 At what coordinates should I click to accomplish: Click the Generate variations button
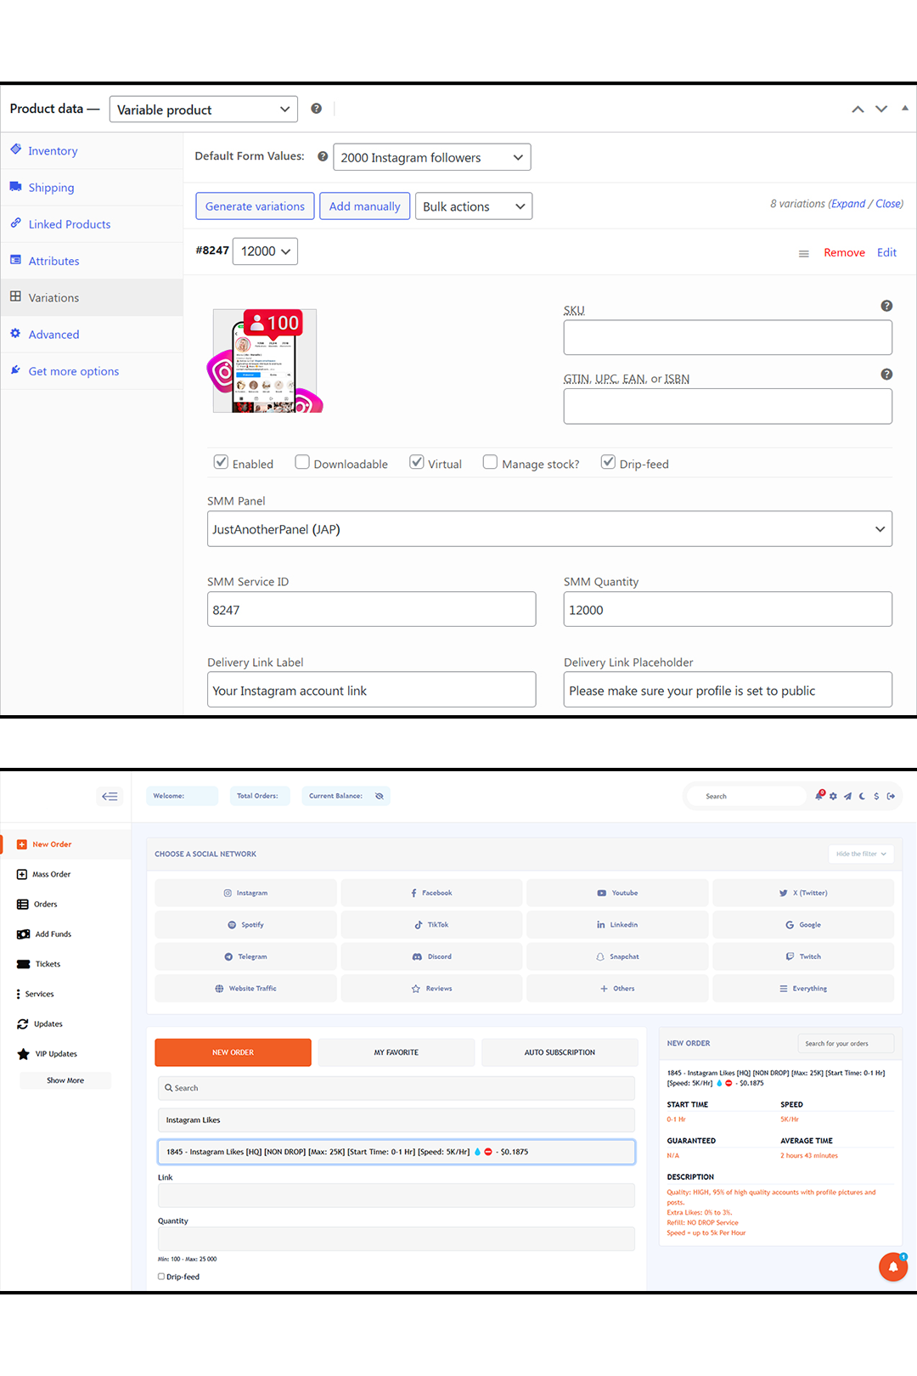tap(255, 206)
